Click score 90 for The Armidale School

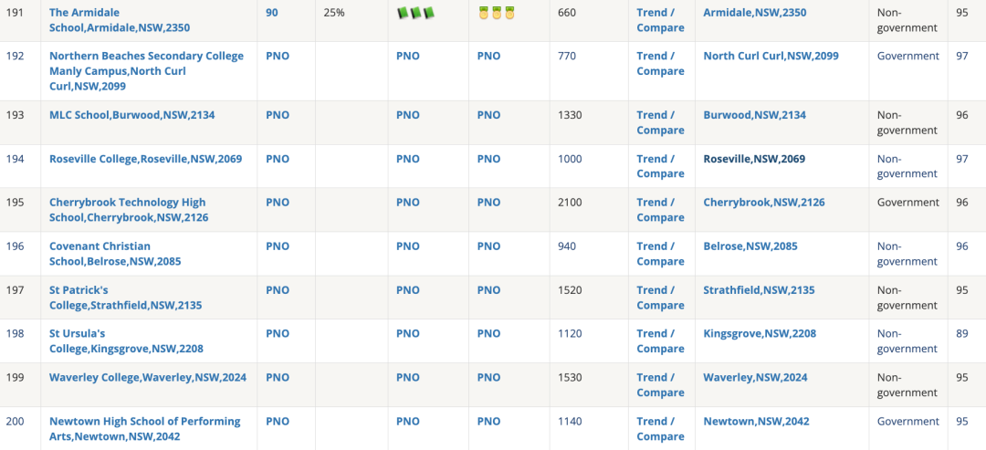click(272, 13)
